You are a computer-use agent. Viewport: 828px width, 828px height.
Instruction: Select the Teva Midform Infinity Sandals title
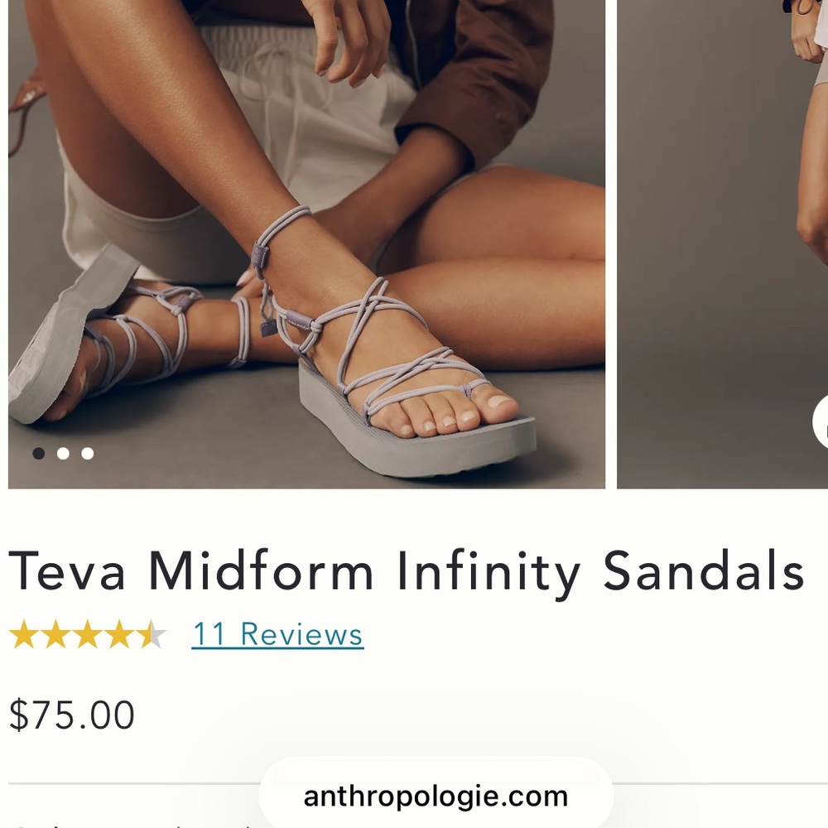point(409,570)
